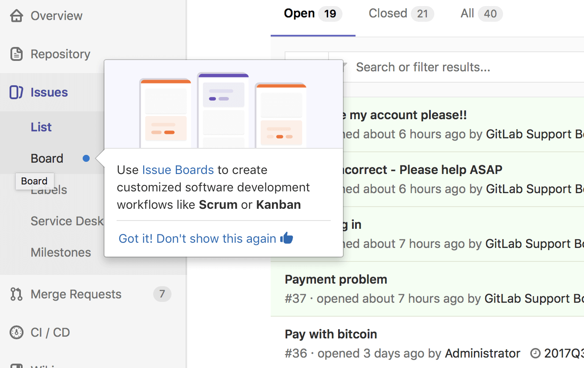The height and width of the screenshot is (368, 584).
Task: Open the Pay with bitcoin issue
Action: [331, 334]
